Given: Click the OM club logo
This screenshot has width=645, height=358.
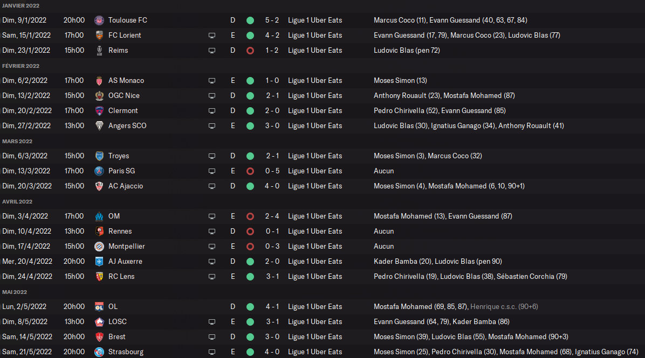Looking at the screenshot, I should [x=99, y=216].
